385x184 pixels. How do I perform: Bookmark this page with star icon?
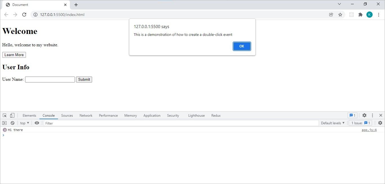tap(340, 15)
